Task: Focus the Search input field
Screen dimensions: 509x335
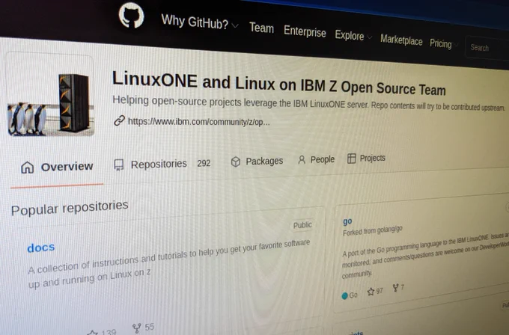Action: tap(487, 48)
